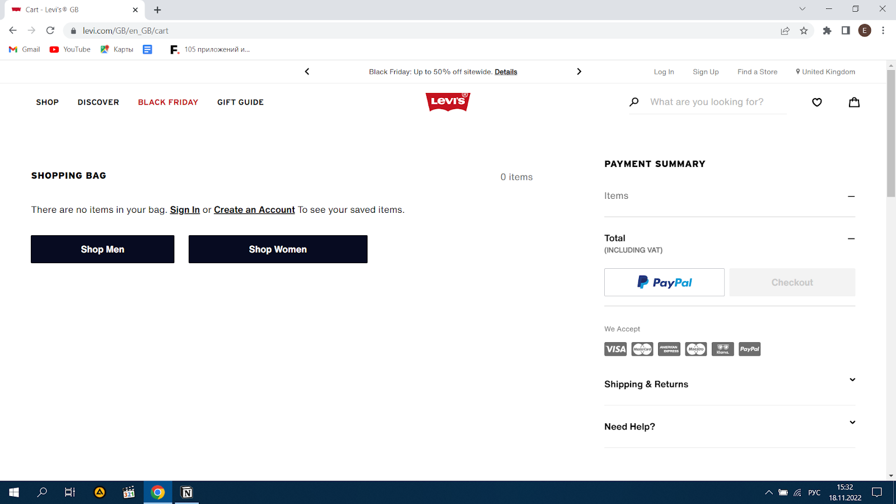Open a new browser tab

157,10
